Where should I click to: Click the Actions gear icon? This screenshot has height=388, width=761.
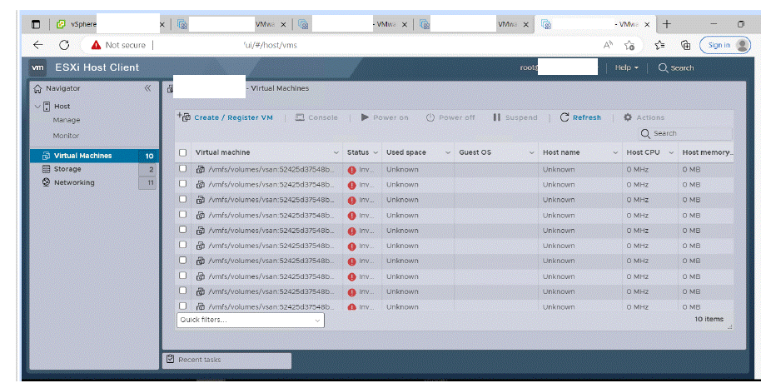coord(628,117)
